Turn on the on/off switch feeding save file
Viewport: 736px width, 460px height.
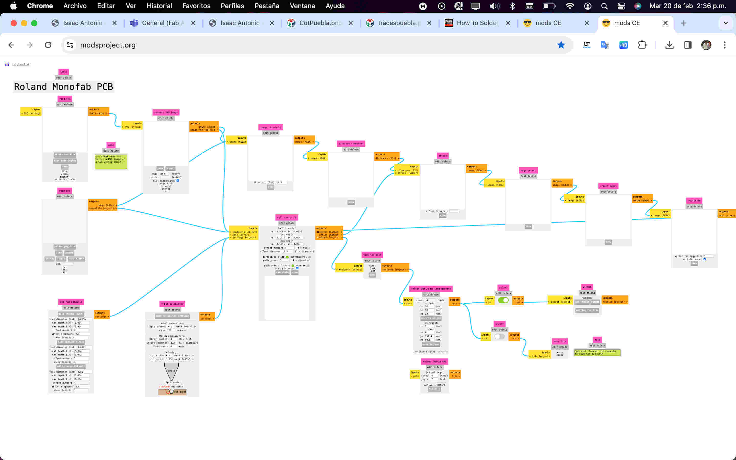pos(499,337)
